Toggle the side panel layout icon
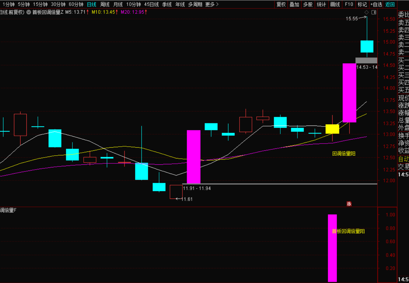This screenshot has width=409, height=283. 374,12
